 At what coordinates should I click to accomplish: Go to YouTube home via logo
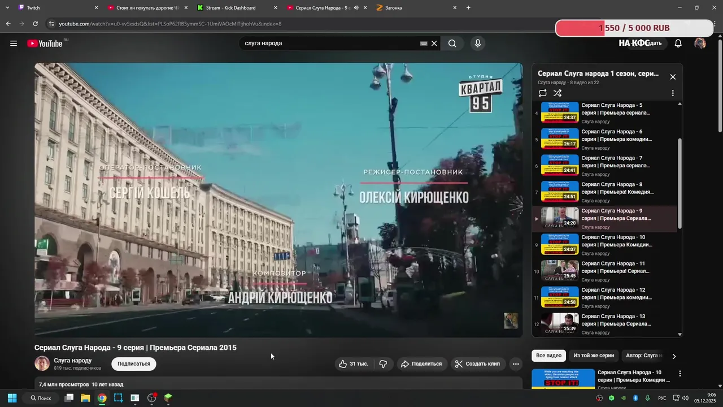coord(45,44)
